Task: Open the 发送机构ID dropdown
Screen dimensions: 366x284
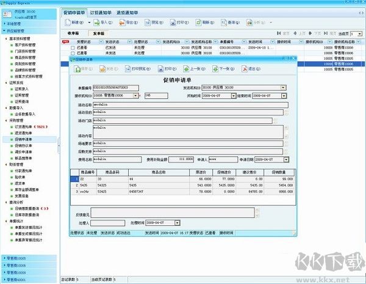Action: 283,87
